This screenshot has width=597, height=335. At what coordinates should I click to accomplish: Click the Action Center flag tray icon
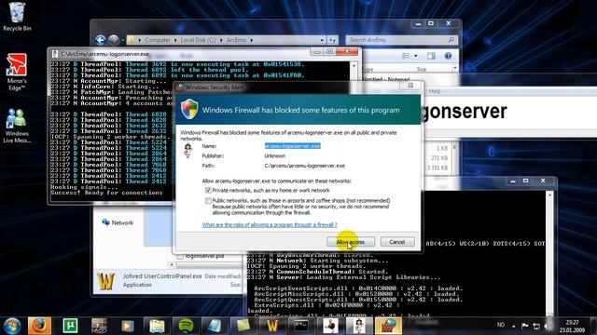click(x=524, y=326)
